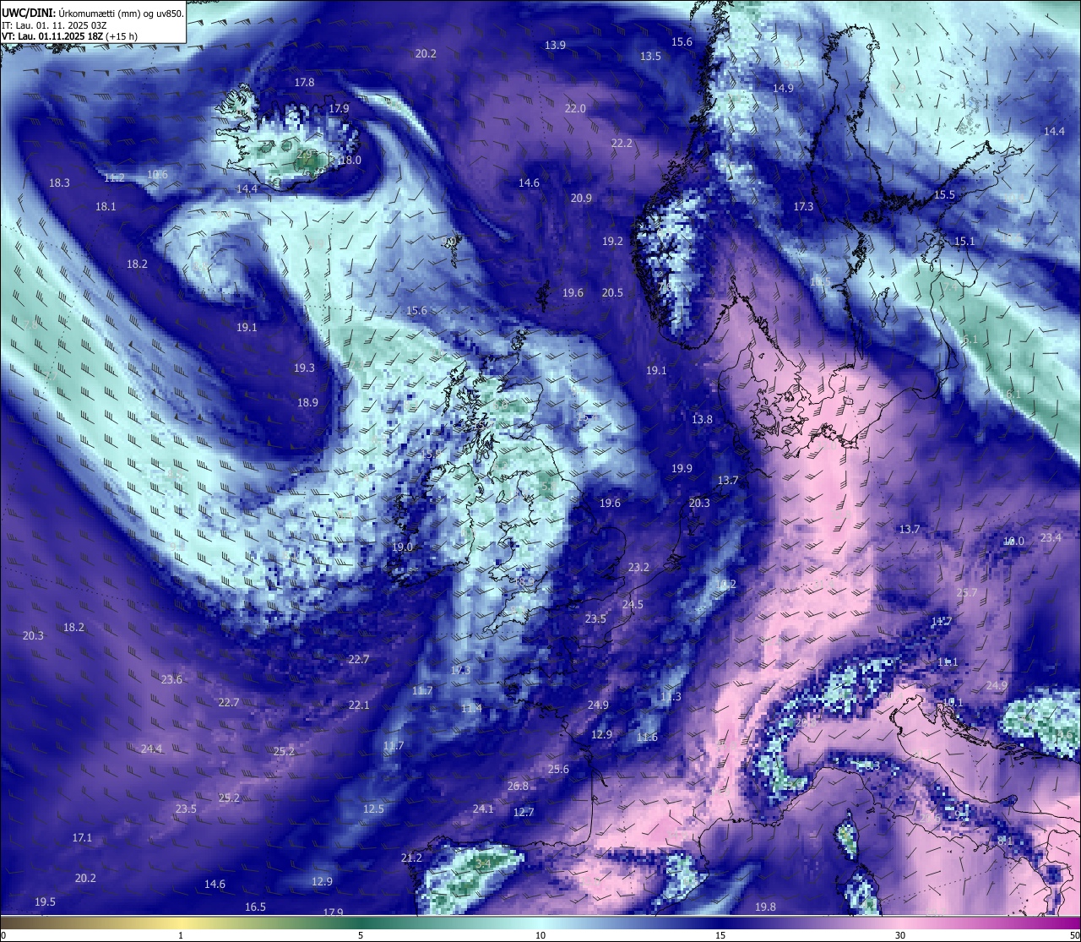This screenshot has height=942, width=1081.
Task: Click the 25.6 map value
Action: (558, 770)
